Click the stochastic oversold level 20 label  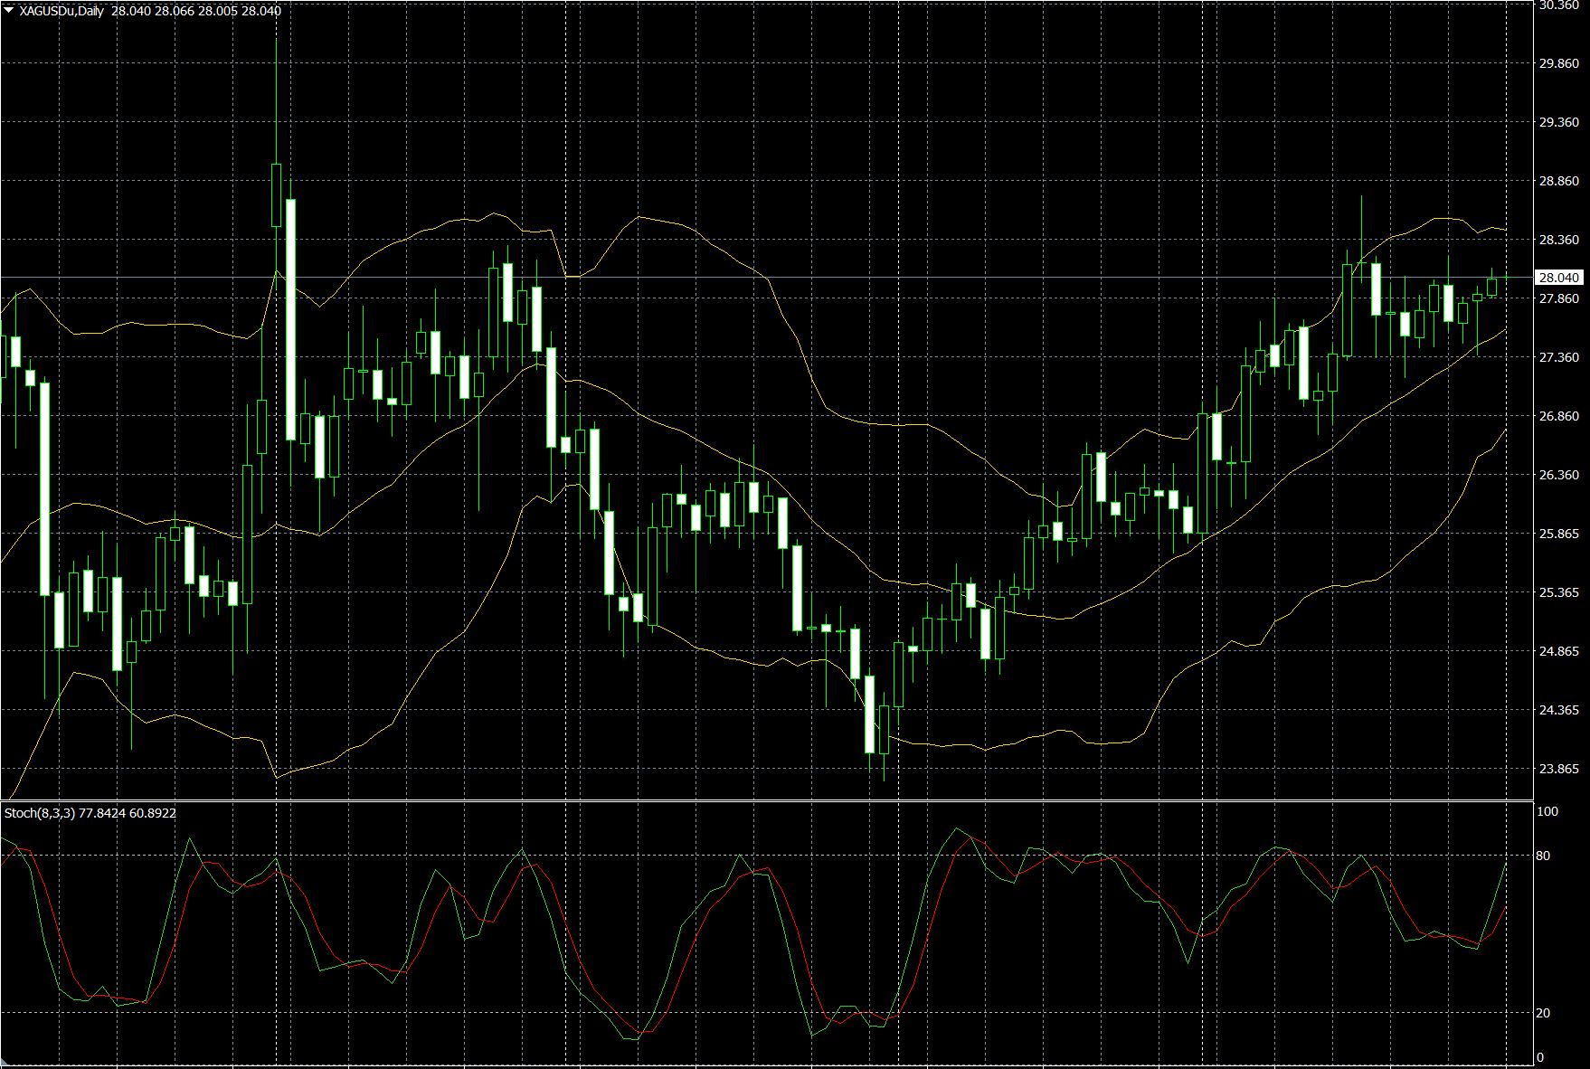click(x=1543, y=1013)
